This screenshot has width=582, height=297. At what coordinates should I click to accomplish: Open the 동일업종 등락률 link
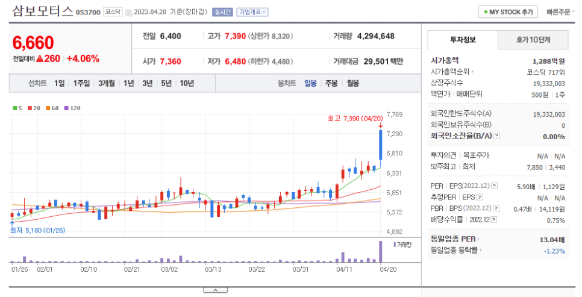[456, 250]
